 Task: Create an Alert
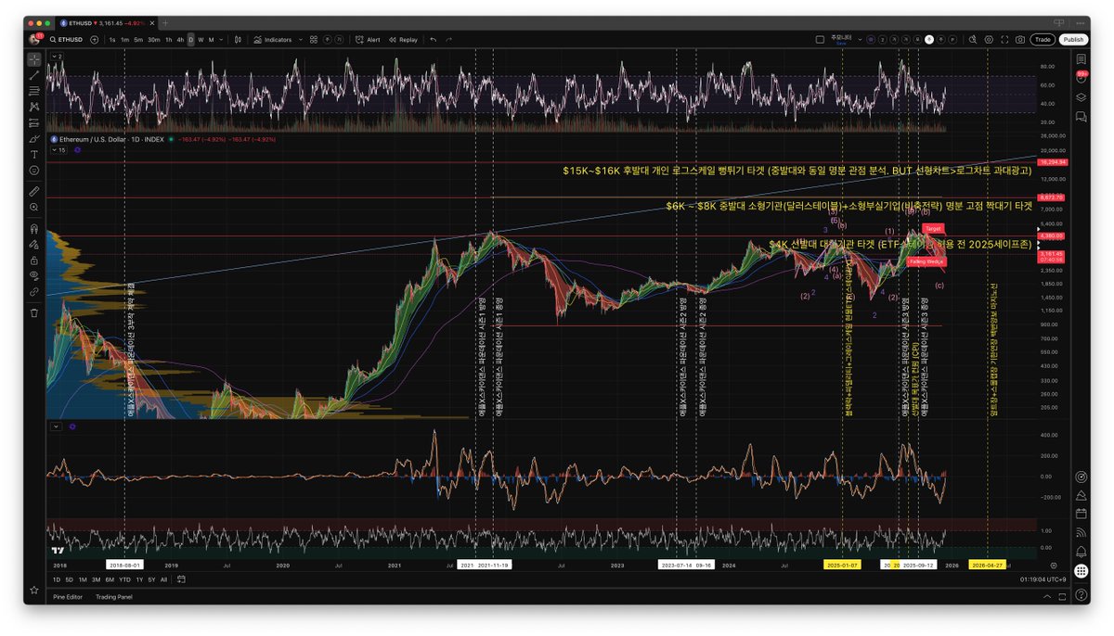click(x=368, y=40)
